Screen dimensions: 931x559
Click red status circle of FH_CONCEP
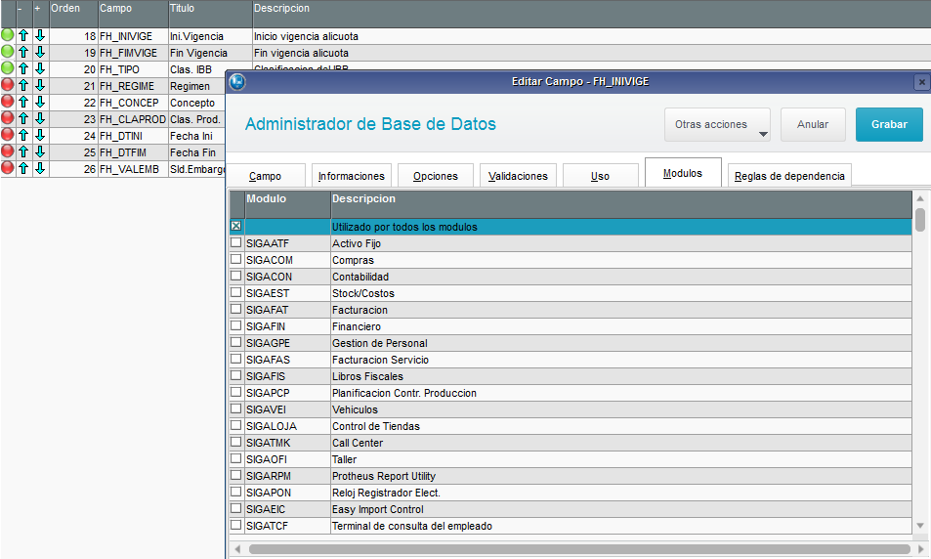click(x=7, y=102)
